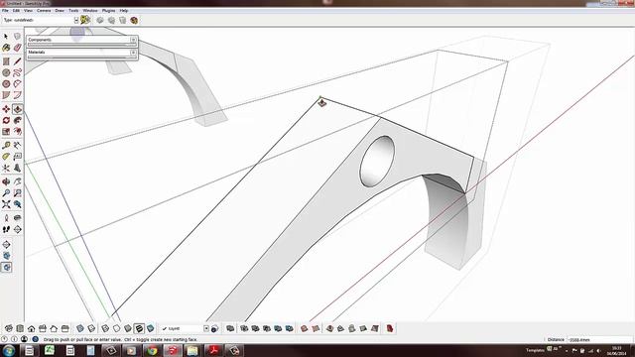Select the arrow Select tool
Viewport: 635px width, 357px height.
6,37
